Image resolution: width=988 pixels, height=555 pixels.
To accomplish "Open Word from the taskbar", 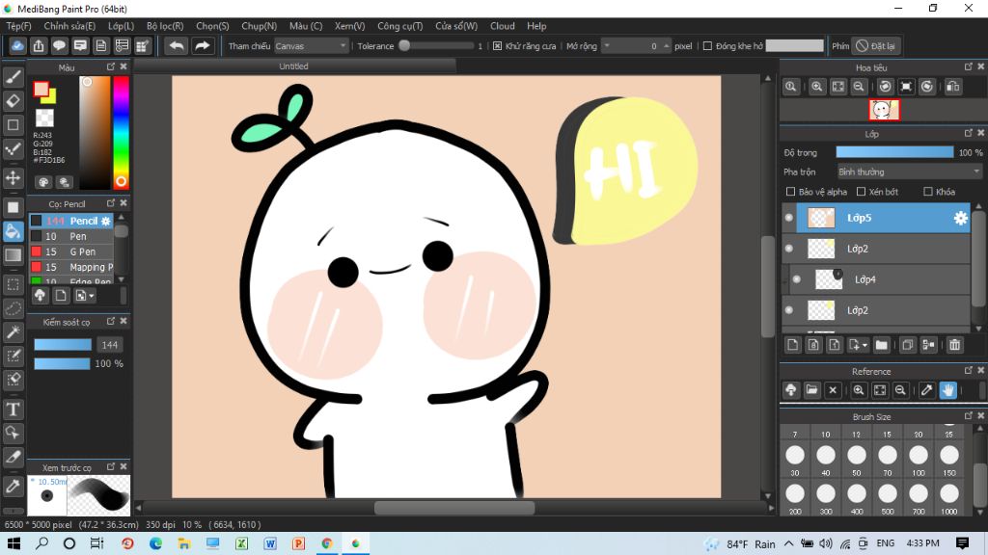I will 270,543.
